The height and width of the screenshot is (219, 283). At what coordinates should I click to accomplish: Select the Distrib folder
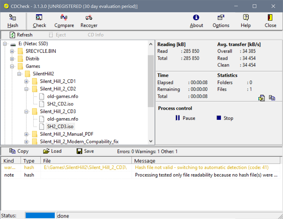pyautogui.click(x=33, y=59)
